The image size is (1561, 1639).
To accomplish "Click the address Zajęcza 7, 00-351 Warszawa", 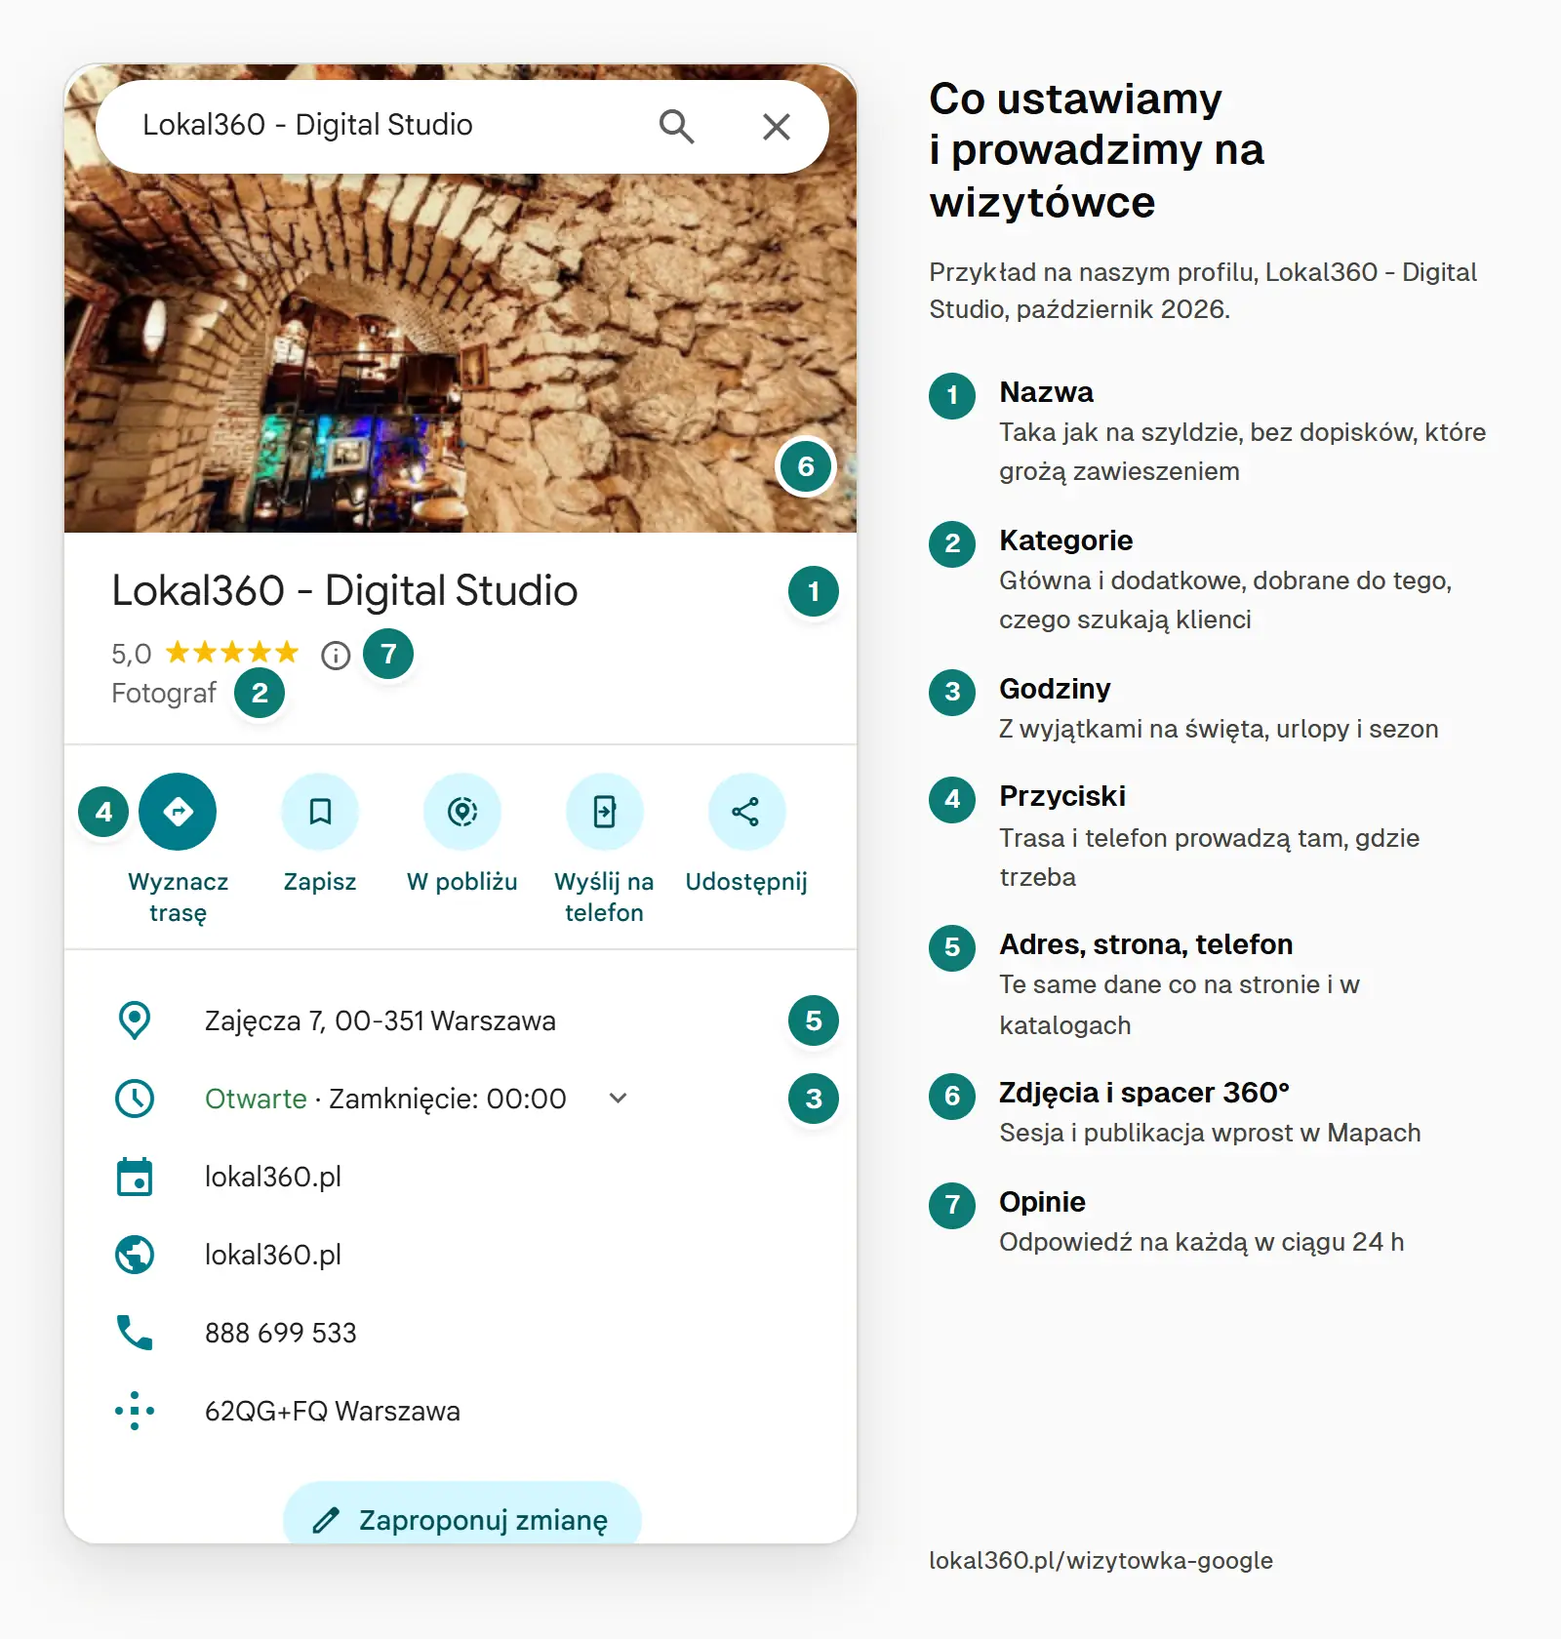I will pyautogui.click(x=380, y=1021).
